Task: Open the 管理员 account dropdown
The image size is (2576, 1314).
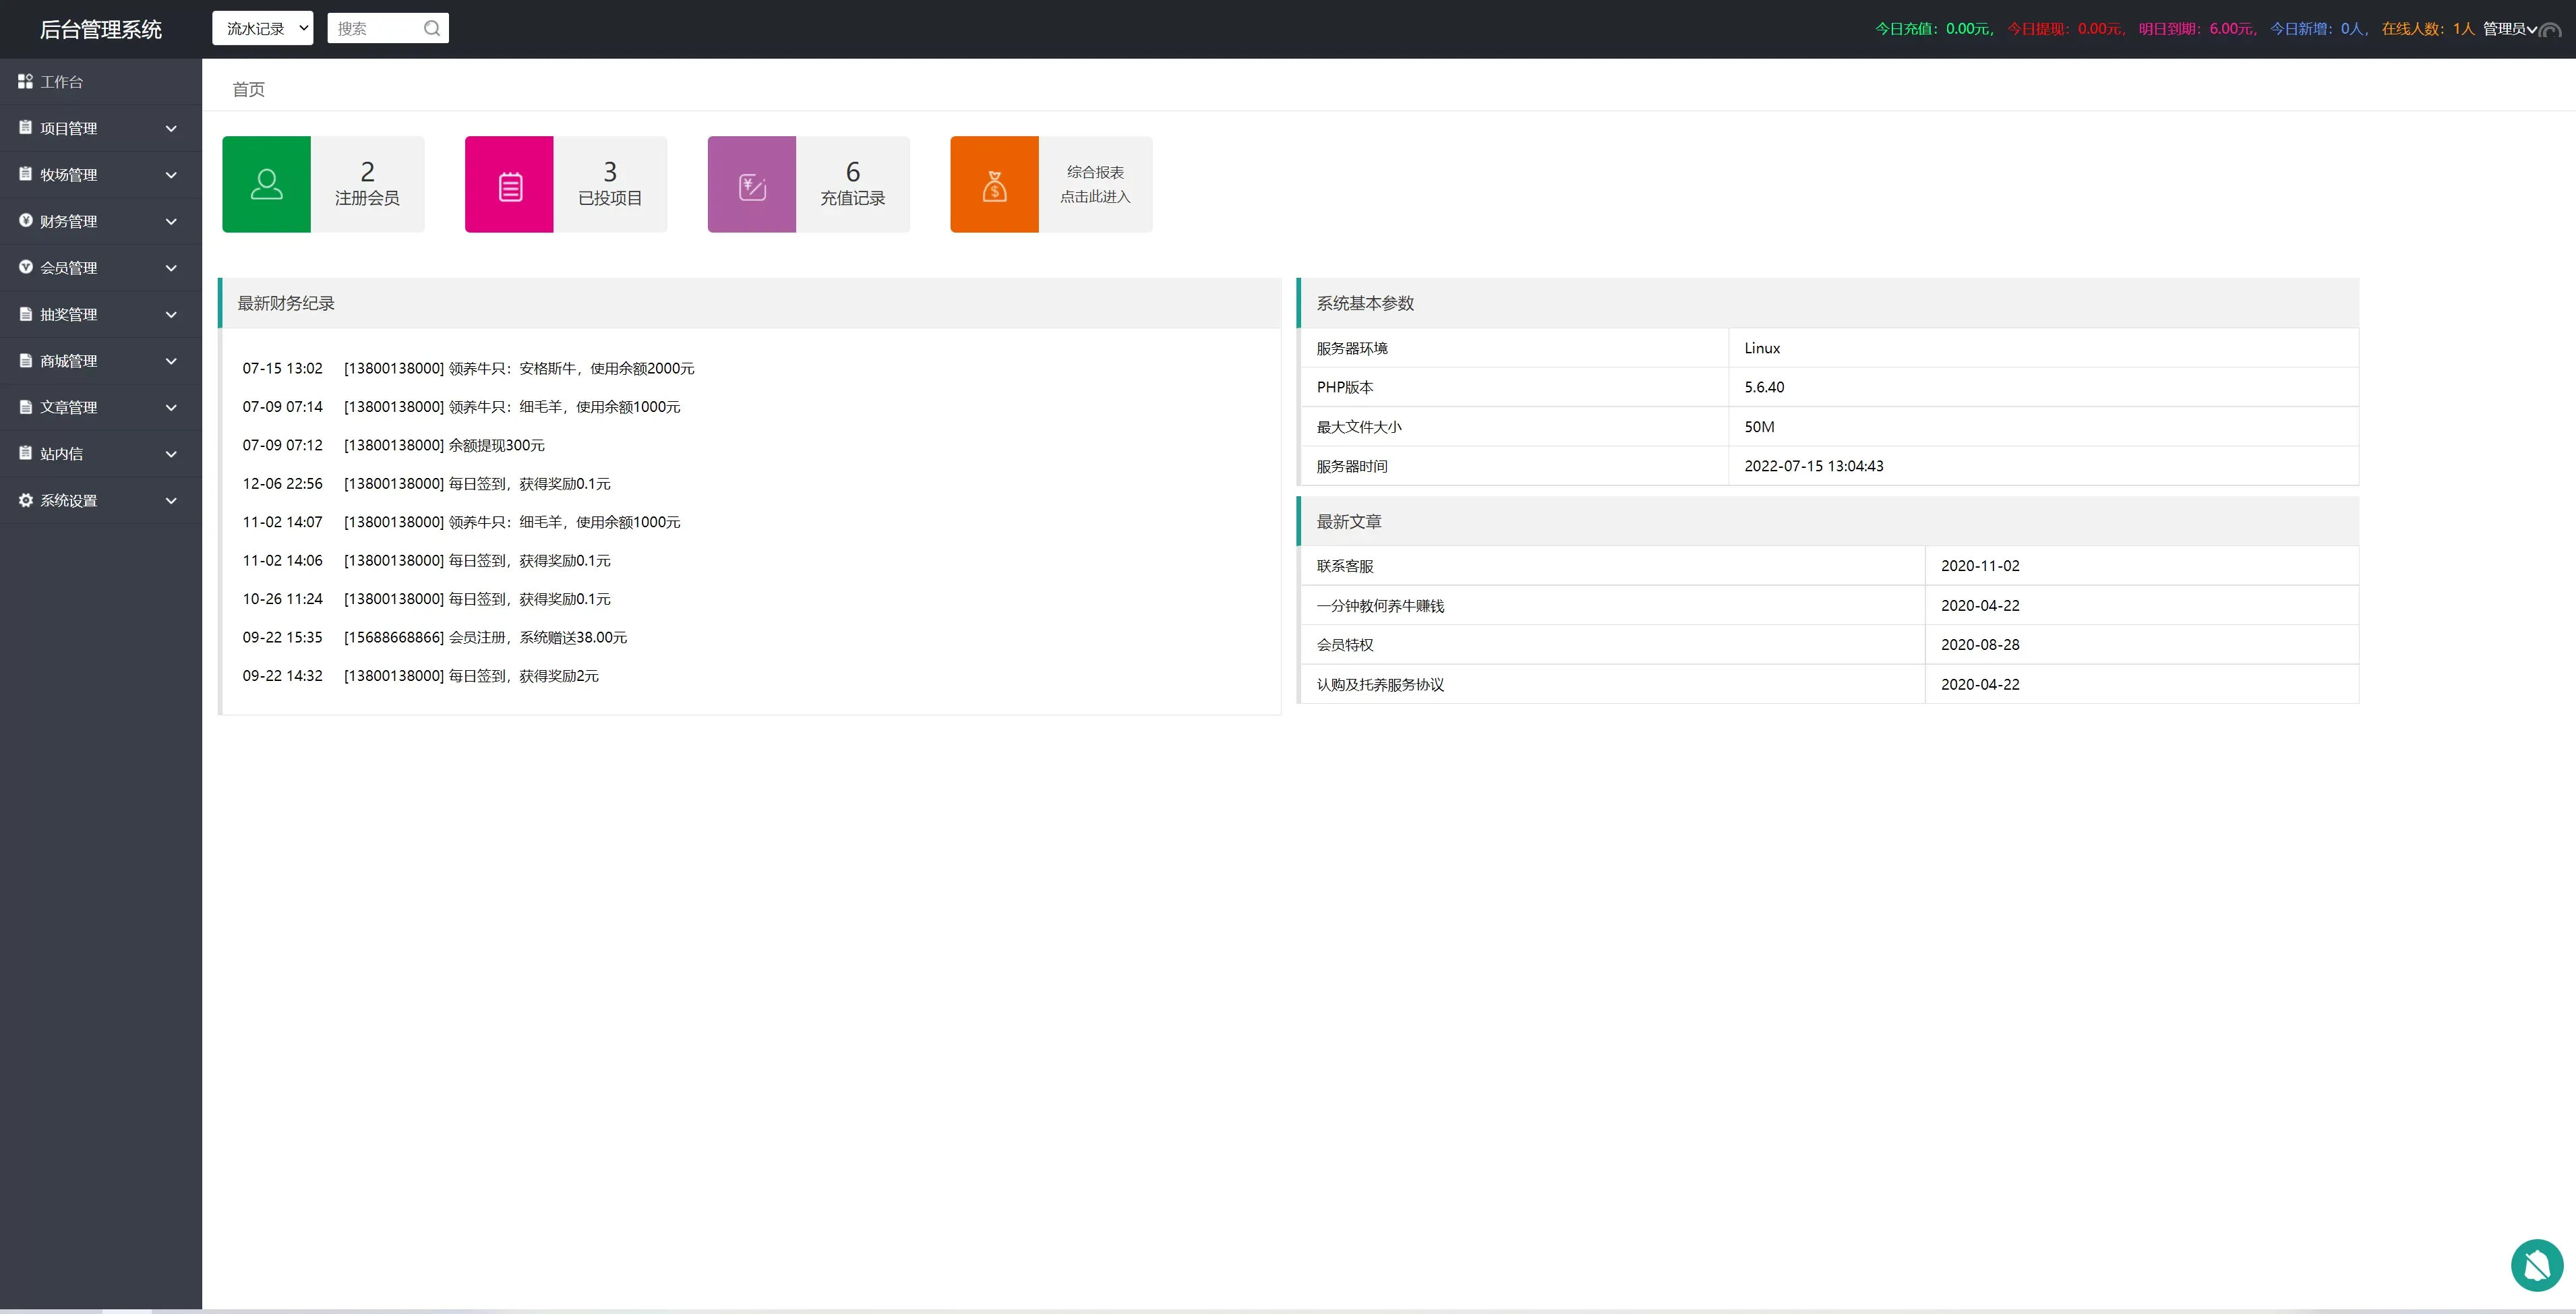Action: (x=2509, y=29)
